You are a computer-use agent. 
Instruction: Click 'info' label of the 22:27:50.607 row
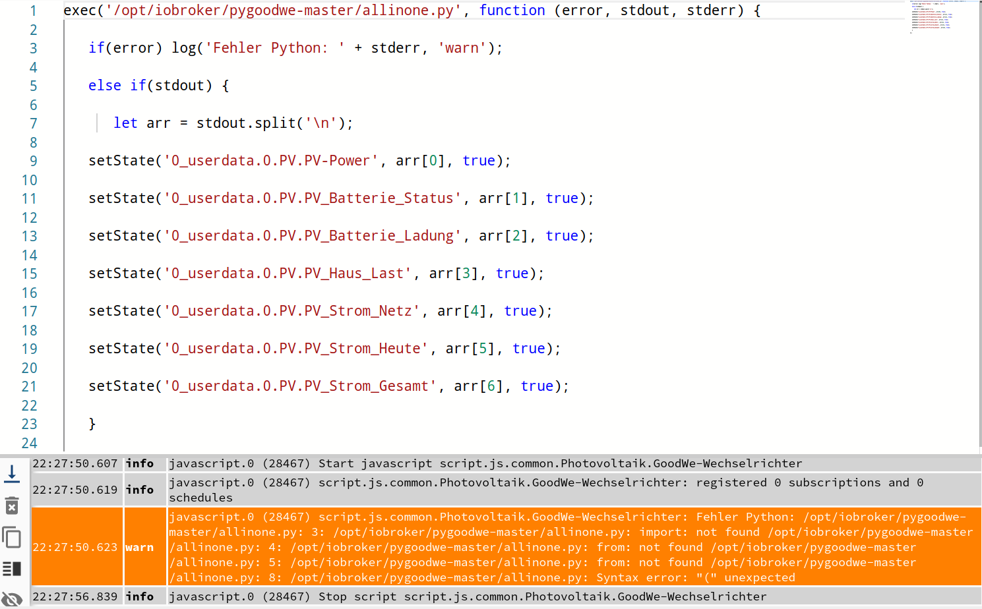coord(140,463)
